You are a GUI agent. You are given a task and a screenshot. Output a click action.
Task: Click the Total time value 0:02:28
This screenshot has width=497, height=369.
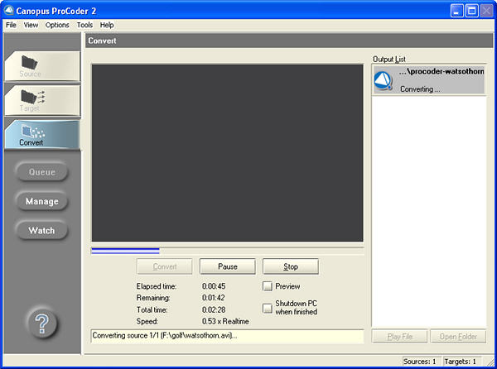[214, 309]
